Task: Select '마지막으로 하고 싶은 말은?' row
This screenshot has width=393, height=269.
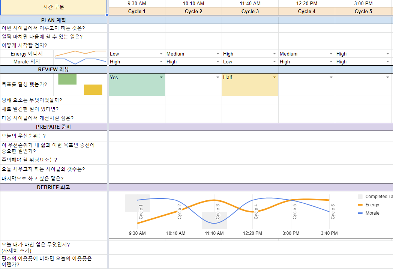Action: coord(54,179)
